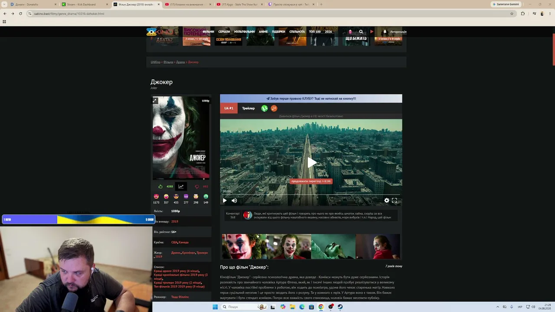This screenshot has width=555, height=312.
Task: Click the Joker movie poster image
Action: coord(181,138)
